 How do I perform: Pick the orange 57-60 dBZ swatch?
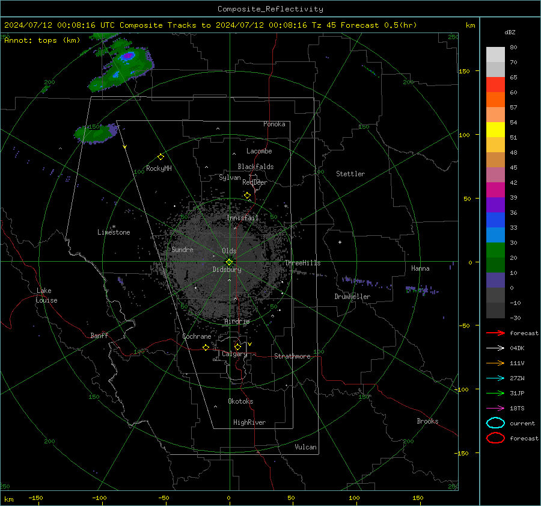495,100
